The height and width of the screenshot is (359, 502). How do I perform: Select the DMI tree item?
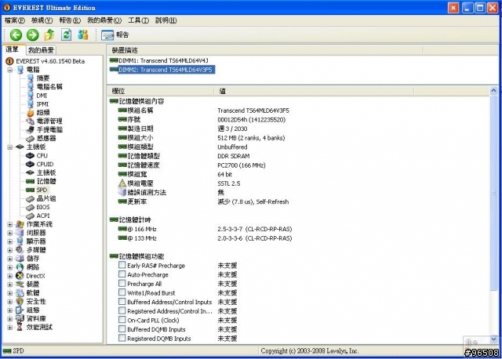pos(42,96)
